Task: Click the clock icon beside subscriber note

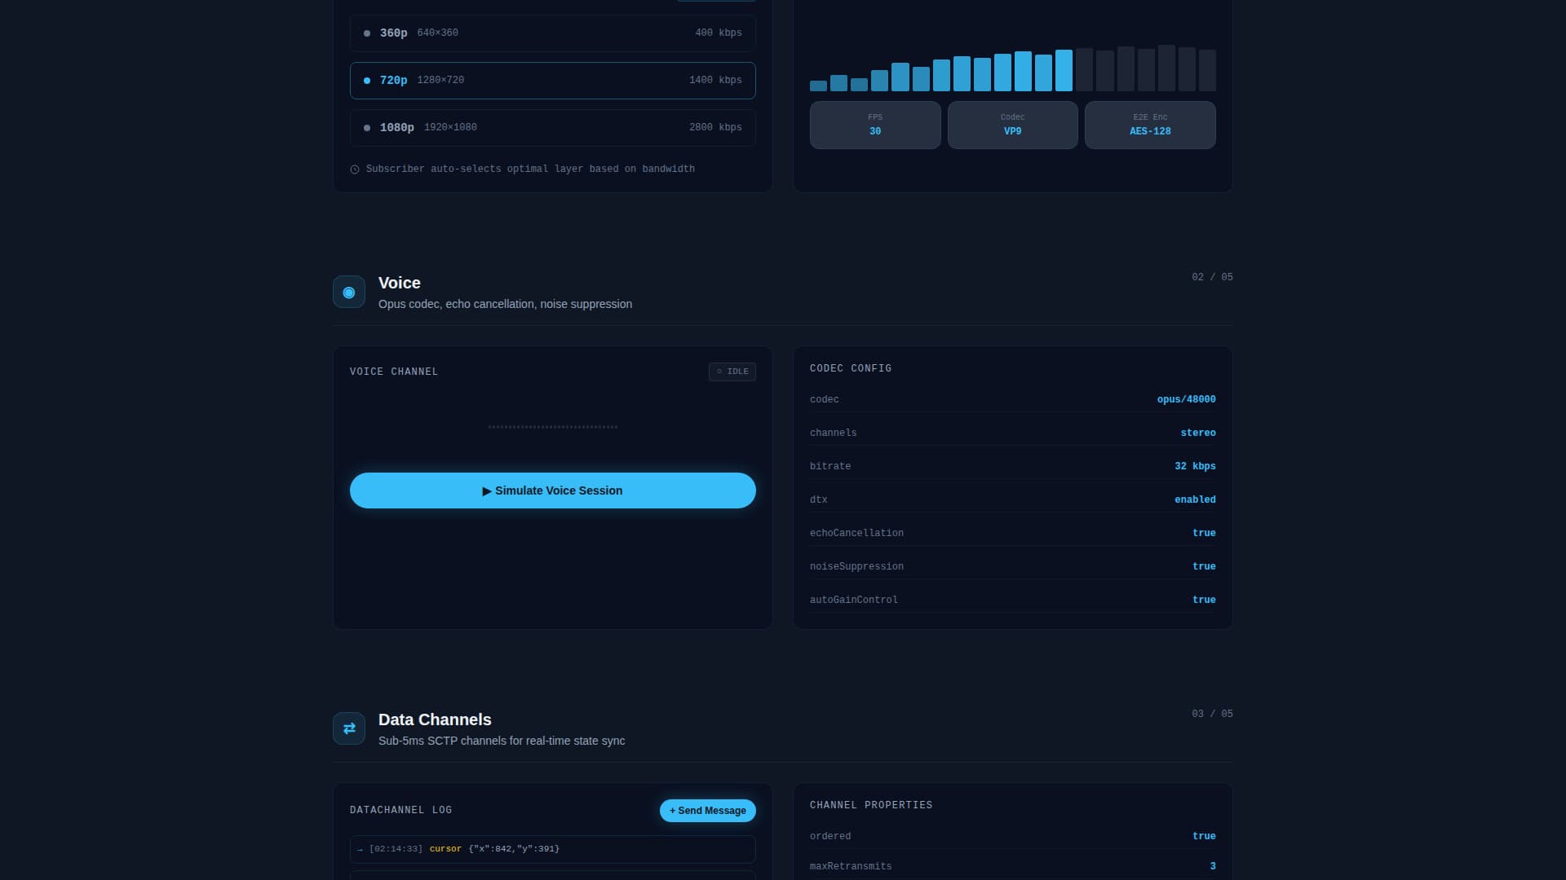Action: coord(355,169)
